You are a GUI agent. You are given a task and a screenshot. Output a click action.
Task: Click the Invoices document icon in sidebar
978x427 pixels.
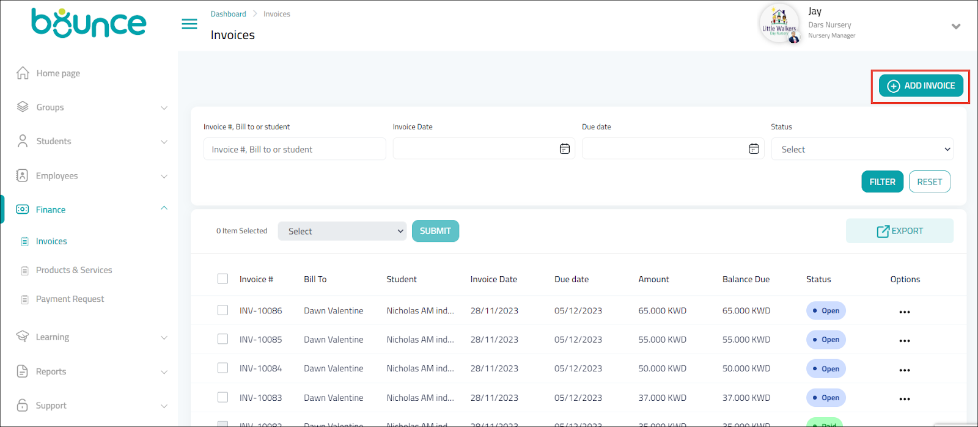pyautogui.click(x=24, y=241)
